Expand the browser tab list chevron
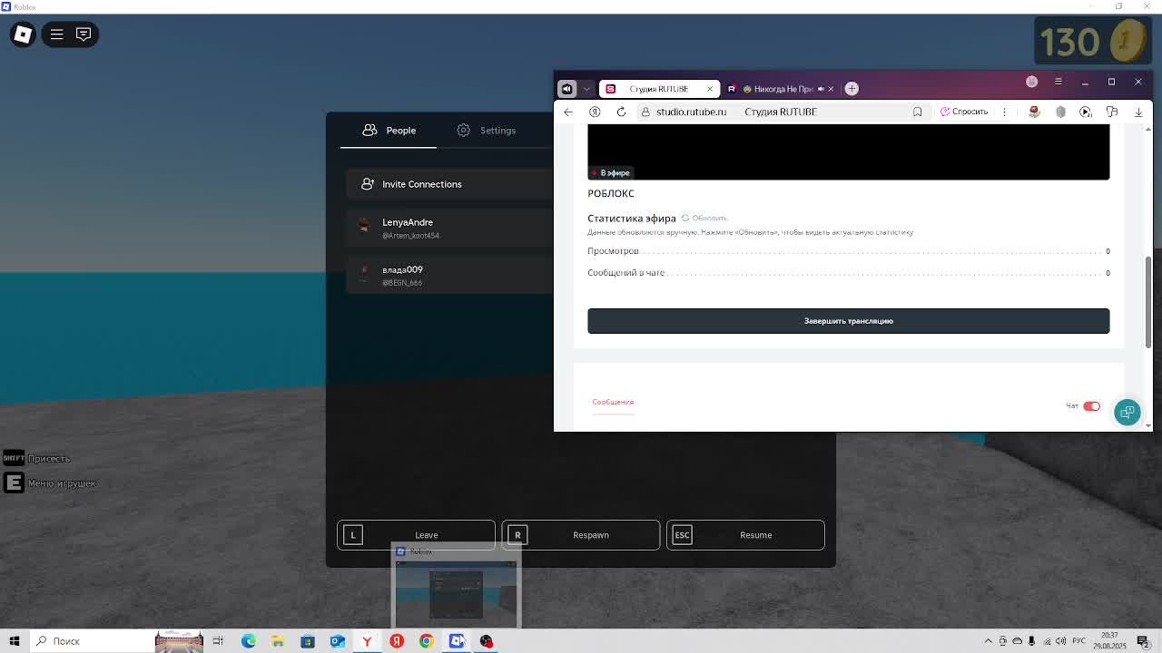The height and width of the screenshot is (653, 1162). 586,89
